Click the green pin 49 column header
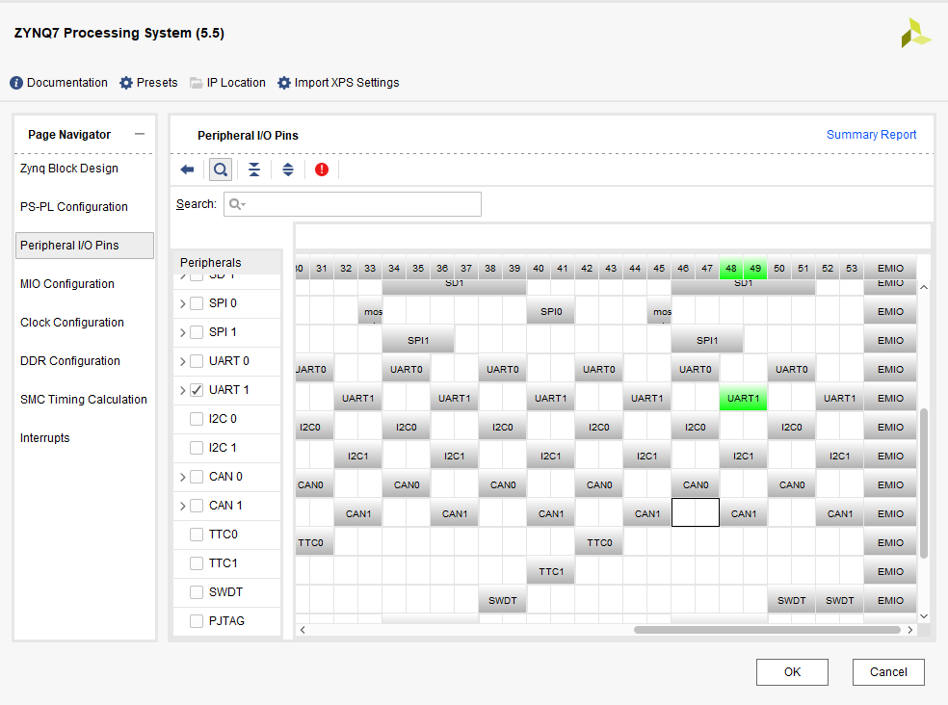The height and width of the screenshot is (705, 948). tap(755, 268)
